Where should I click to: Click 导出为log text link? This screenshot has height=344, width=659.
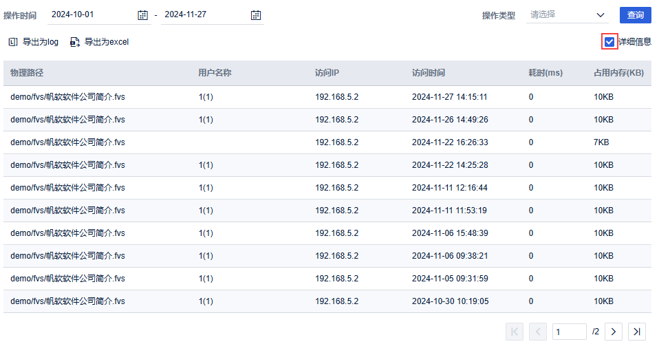[41, 42]
